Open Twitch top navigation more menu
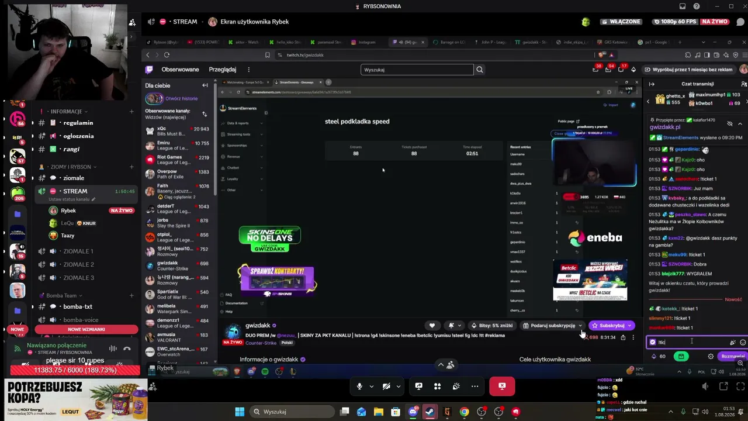 pyautogui.click(x=248, y=70)
